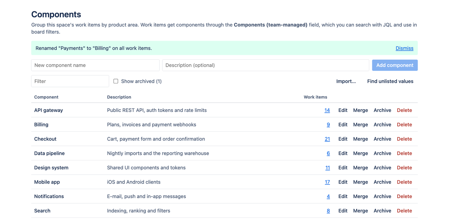
Task: Delete the Billing component
Action: [x=404, y=125]
